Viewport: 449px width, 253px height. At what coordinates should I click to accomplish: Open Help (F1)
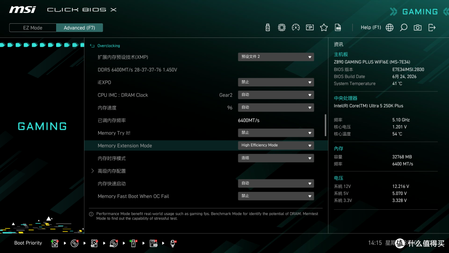[371, 27]
